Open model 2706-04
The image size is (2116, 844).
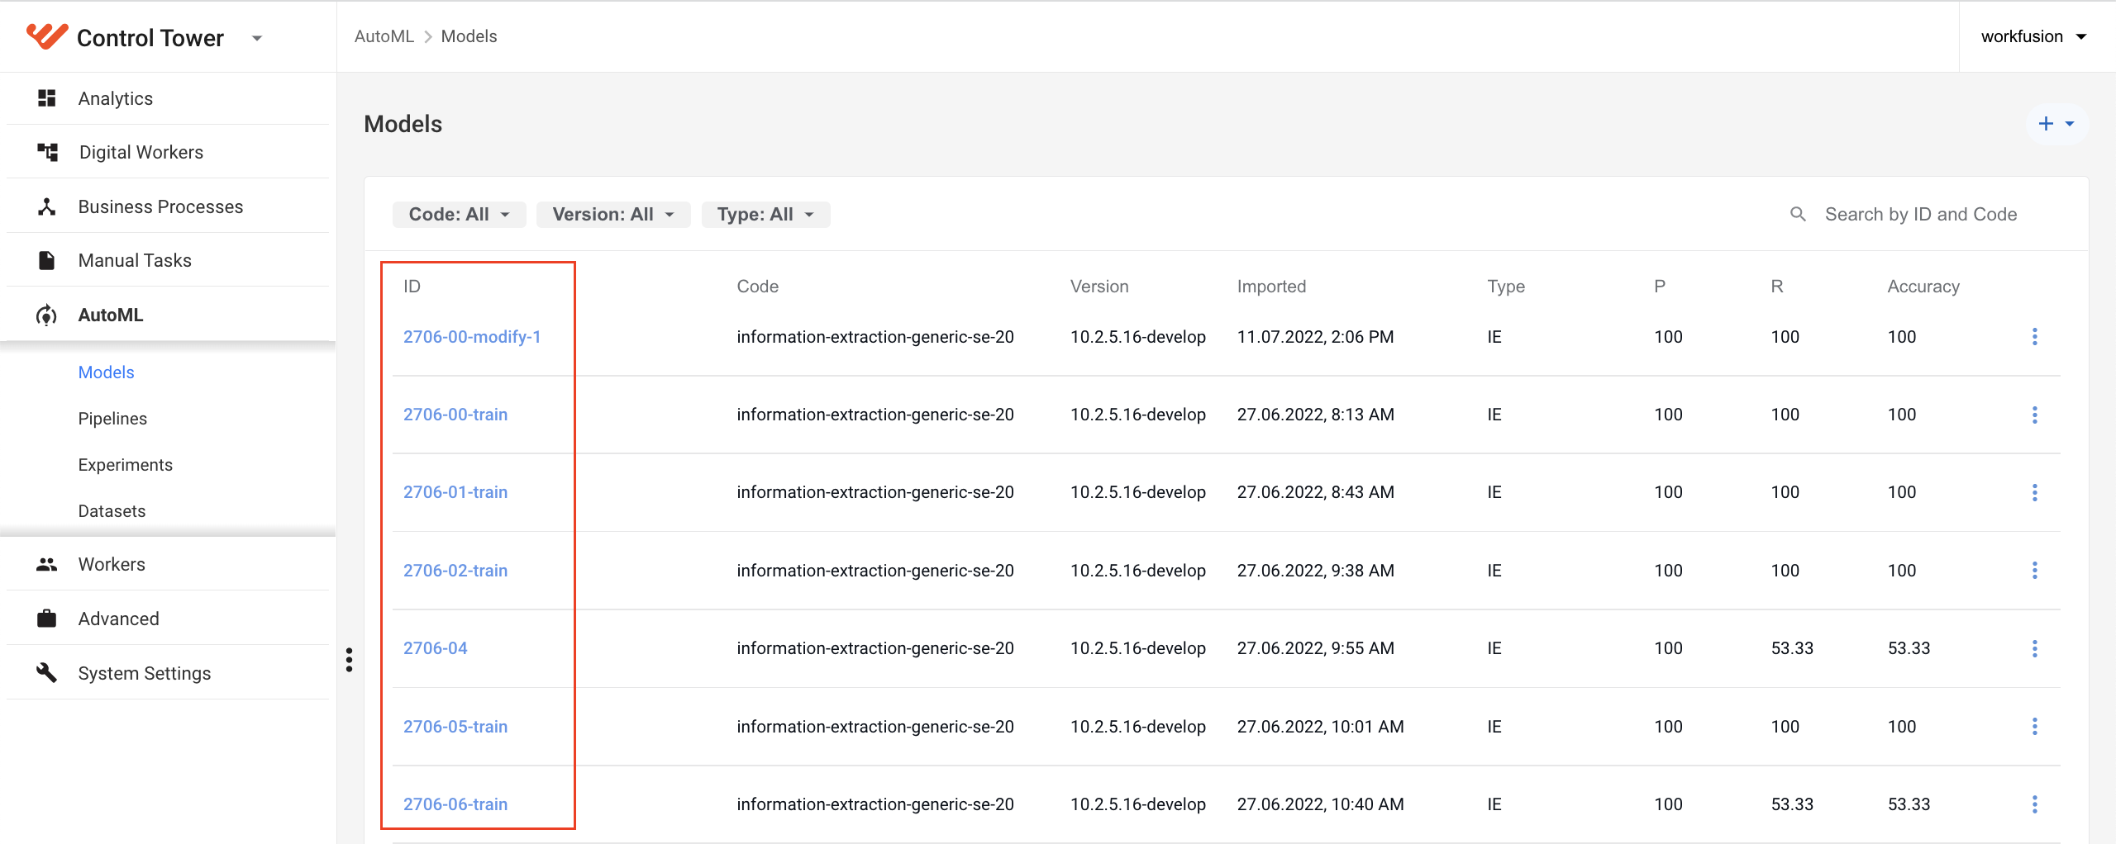pyautogui.click(x=436, y=648)
